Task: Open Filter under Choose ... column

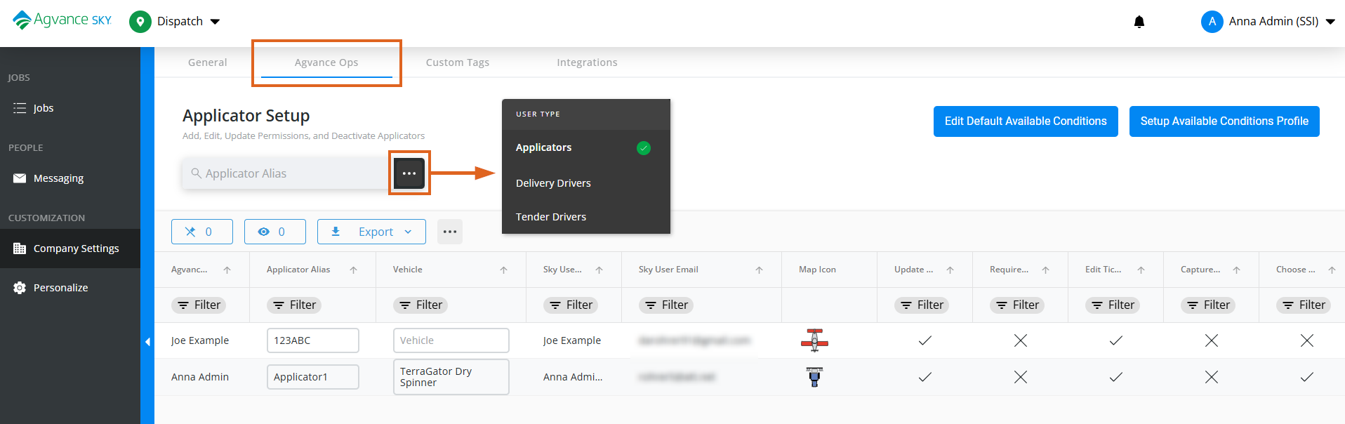Action: coord(1304,305)
